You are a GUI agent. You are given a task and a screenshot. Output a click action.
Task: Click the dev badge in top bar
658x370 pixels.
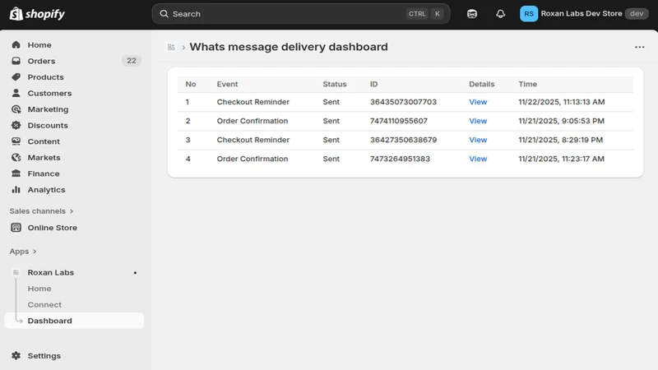point(637,13)
